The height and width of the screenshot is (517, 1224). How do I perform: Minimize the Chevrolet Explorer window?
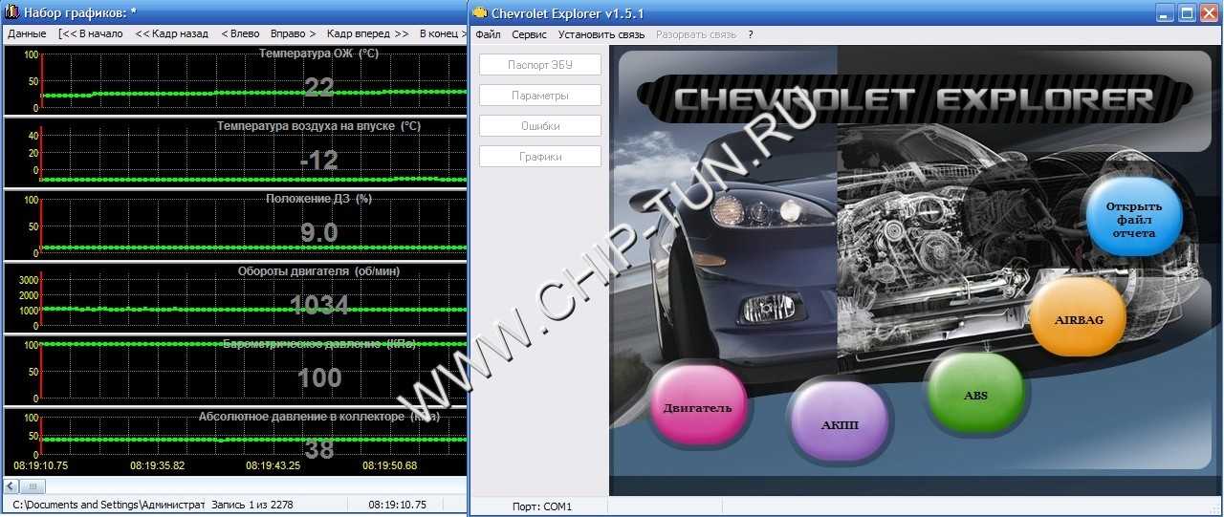1166,13
